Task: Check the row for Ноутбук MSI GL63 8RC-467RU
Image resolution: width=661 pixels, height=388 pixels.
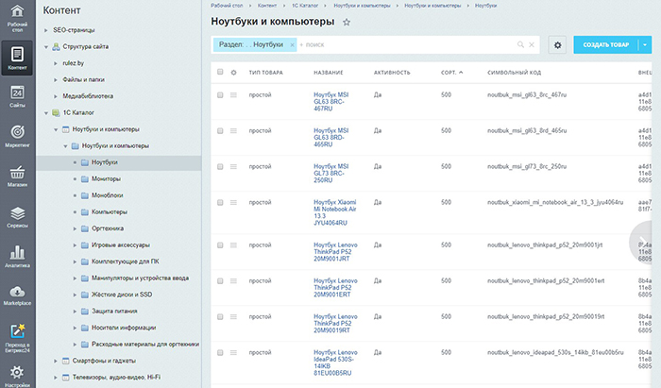Action: [x=220, y=94]
